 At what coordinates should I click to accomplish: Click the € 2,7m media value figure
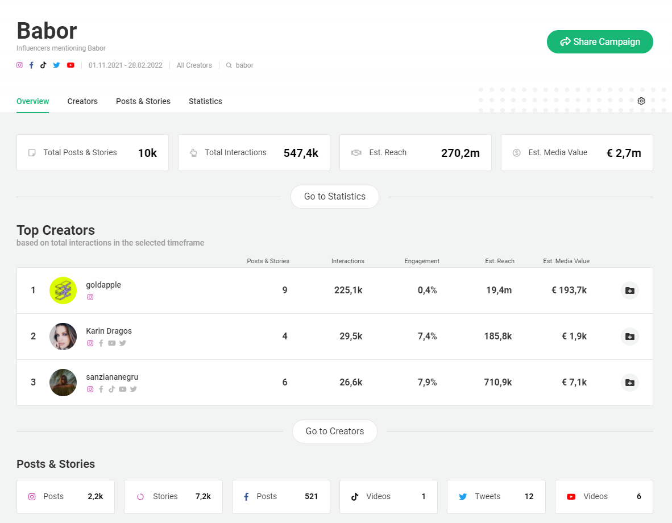point(624,153)
